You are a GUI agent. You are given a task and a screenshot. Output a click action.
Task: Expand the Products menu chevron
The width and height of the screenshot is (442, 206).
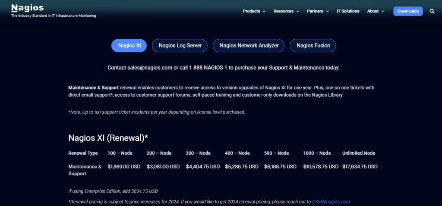pos(264,12)
